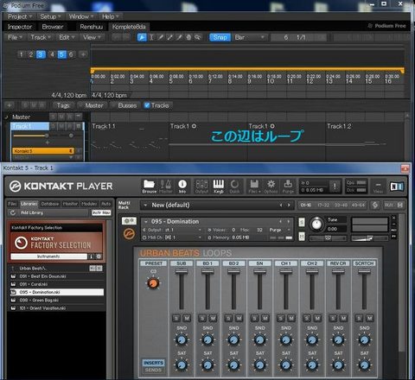Open the Edit dropdown menu
The width and height of the screenshot is (415, 380).
tap(67, 37)
